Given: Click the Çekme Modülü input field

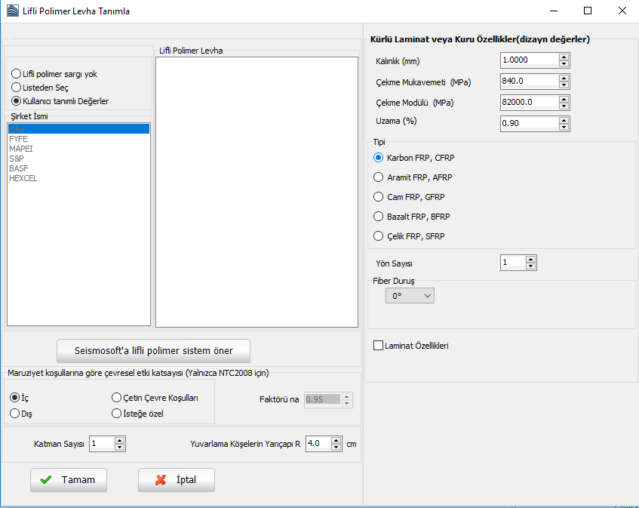Looking at the screenshot, I should click(528, 102).
